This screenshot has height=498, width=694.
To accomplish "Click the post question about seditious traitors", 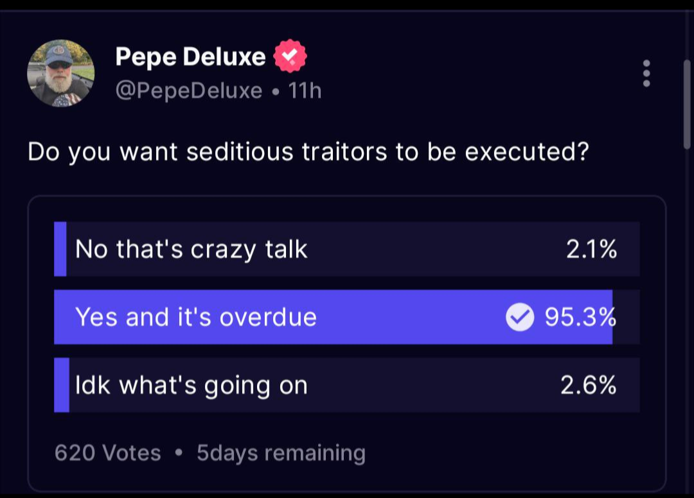I will click(308, 152).
